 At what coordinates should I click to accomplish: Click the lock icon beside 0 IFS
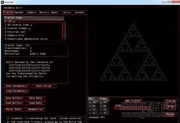point(14,21)
